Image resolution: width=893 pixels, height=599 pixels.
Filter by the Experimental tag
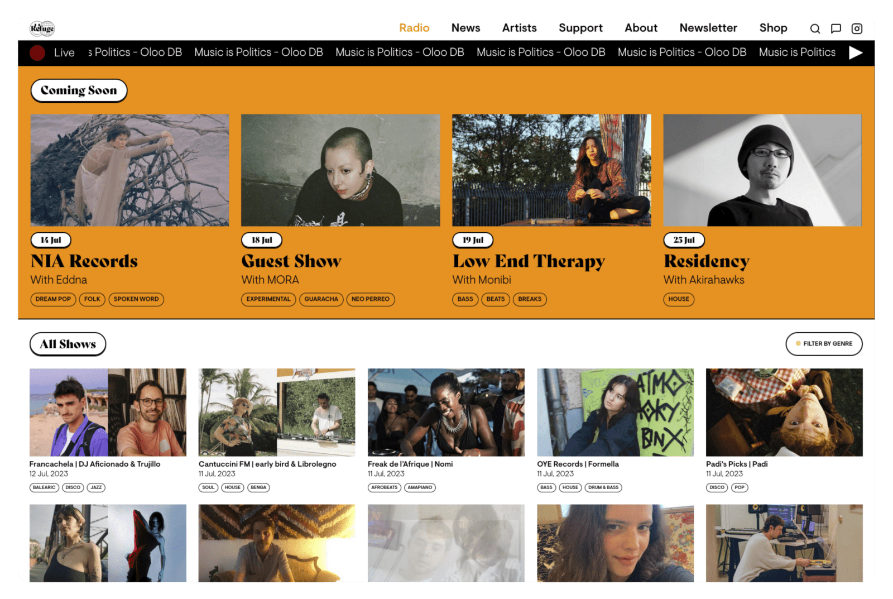click(268, 299)
